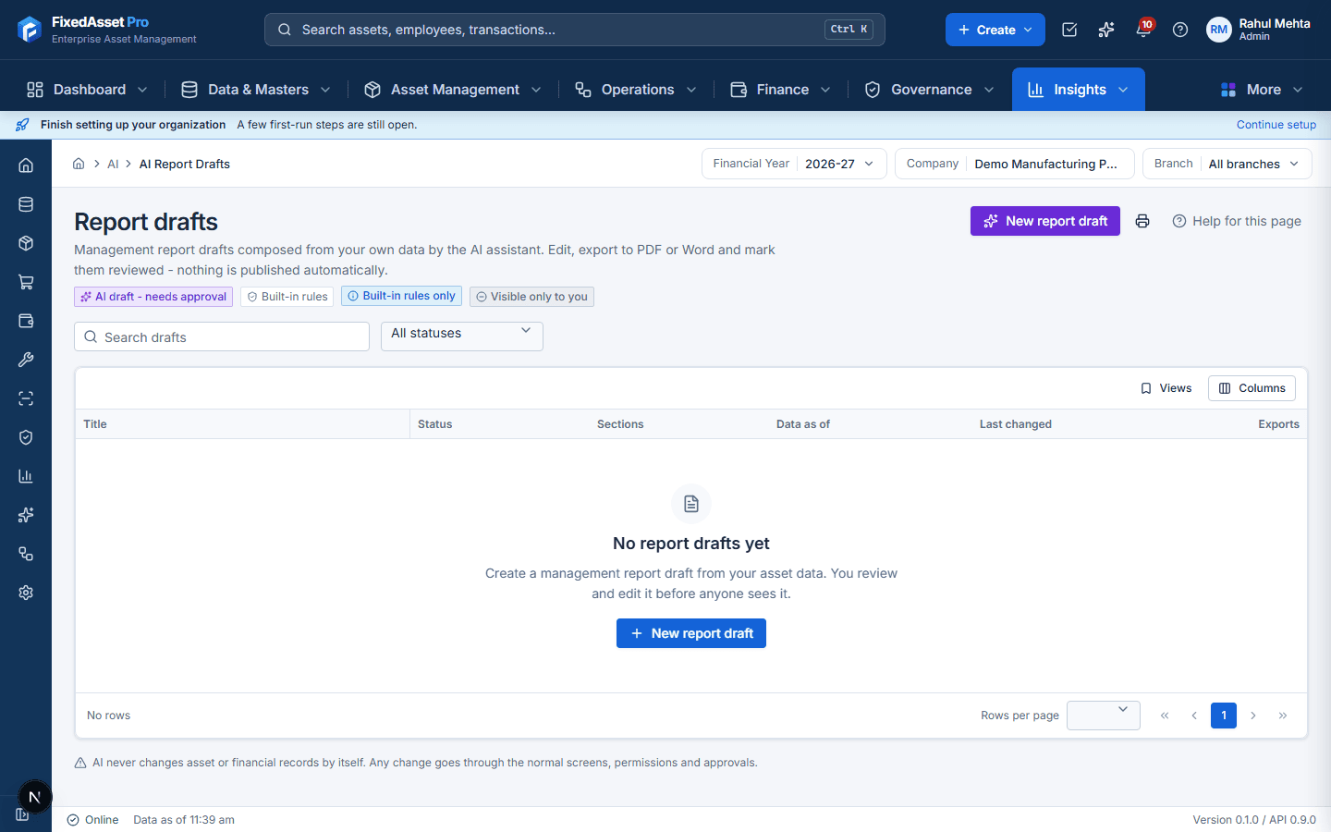This screenshot has height=832, width=1331.
Task: Open the asset cube icon in left sidebar
Action: [26, 243]
